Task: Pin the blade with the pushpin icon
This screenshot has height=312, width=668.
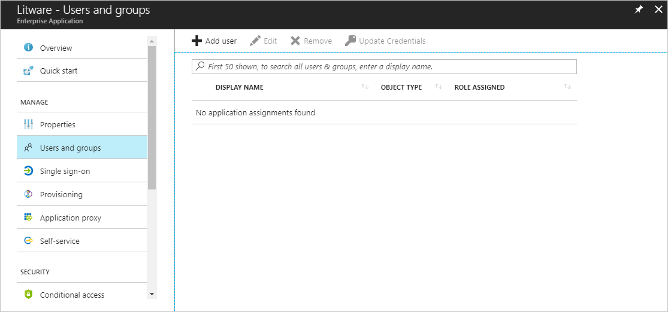Action: click(639, 10)
